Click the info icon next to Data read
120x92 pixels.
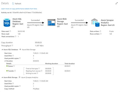(x=10, y=31)
